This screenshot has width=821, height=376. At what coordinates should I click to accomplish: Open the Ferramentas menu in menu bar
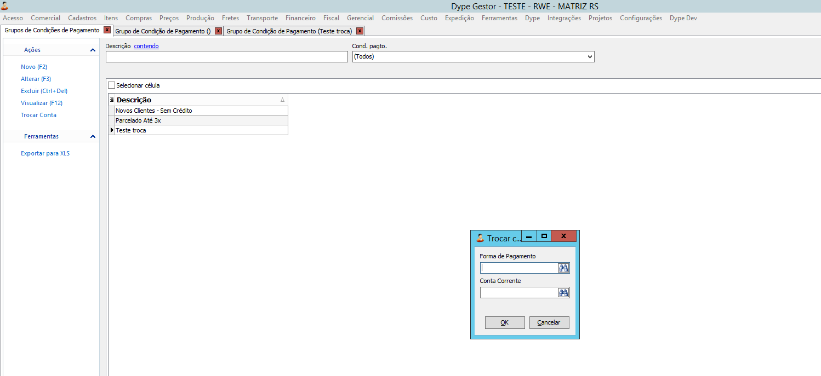coord(499,18)
